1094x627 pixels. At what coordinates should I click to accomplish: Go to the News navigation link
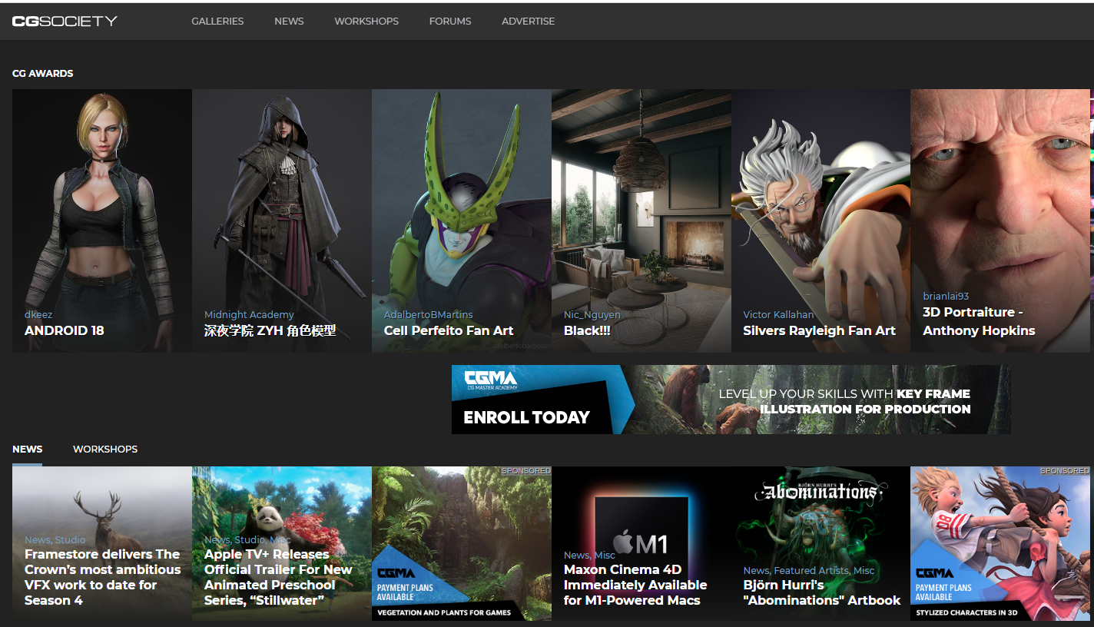[289, 21]
